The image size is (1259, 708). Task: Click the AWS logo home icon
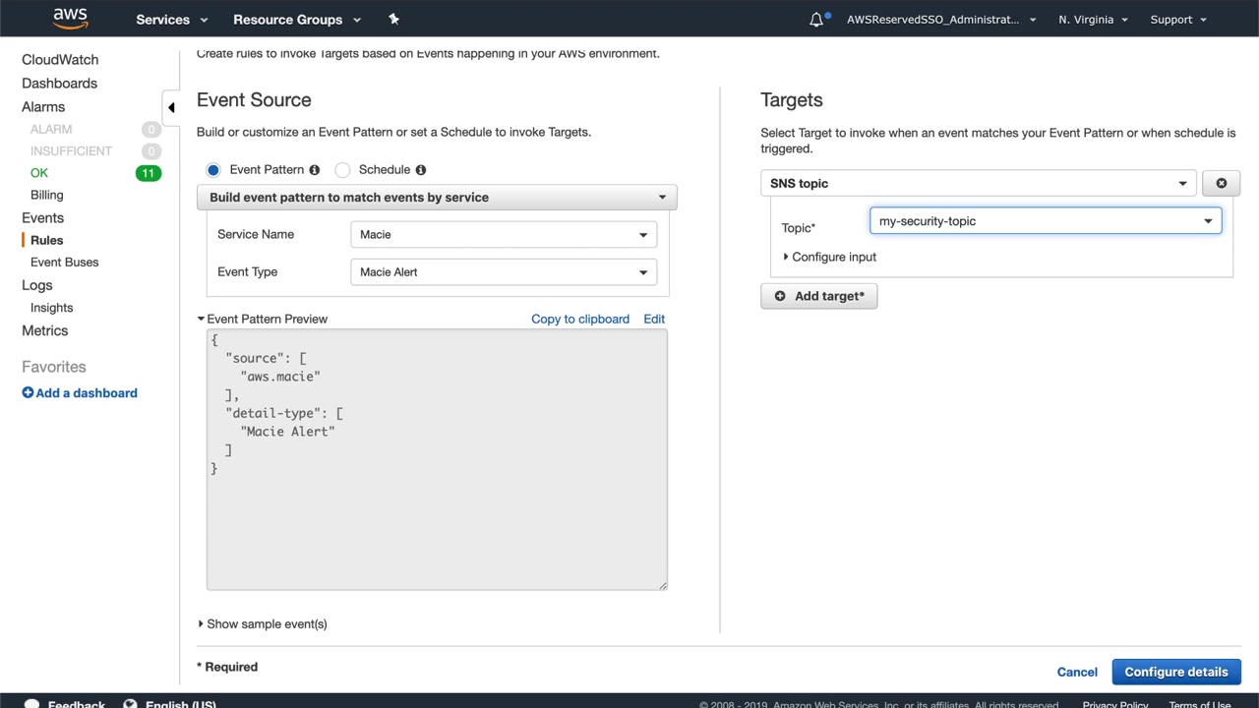pyautogui.click(x=70, y=19)
